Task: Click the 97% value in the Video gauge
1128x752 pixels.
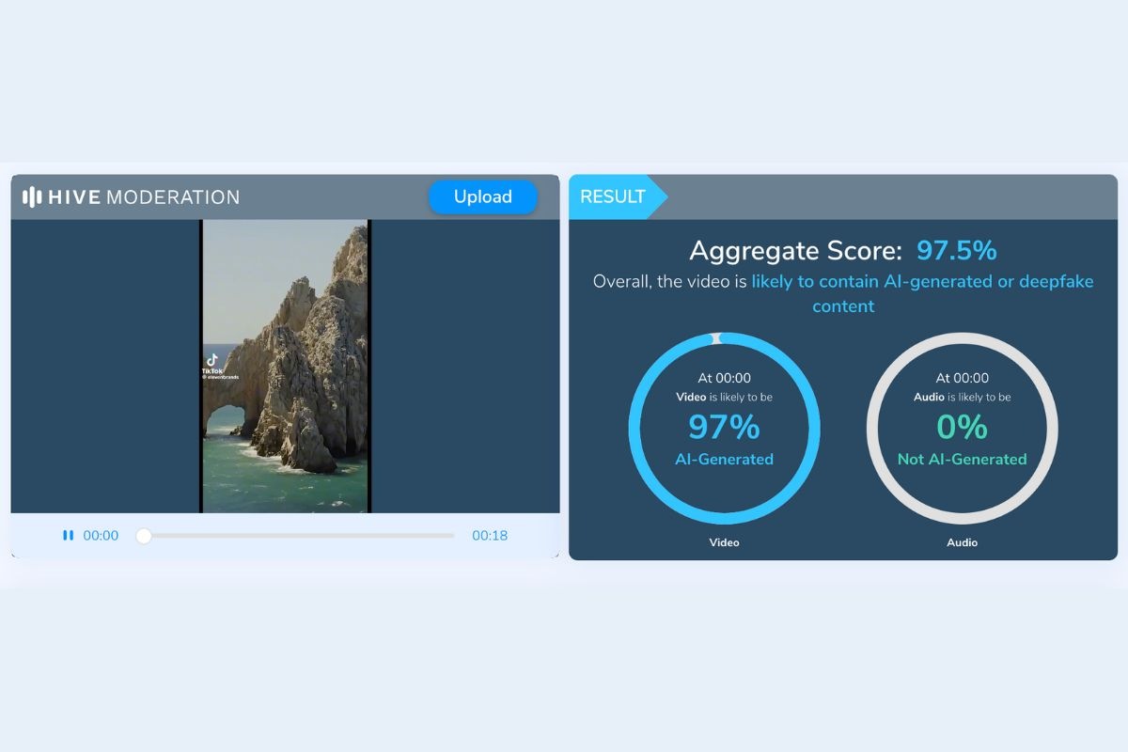Action: pyautogui.click(x=724, y=428)
